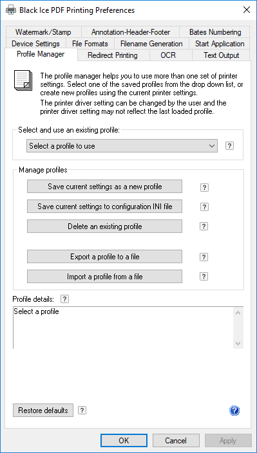The width and height of the screenshot is (257, 453).
Task: Go to the Filename Generation tab
Action: click(x=151, y=44)
